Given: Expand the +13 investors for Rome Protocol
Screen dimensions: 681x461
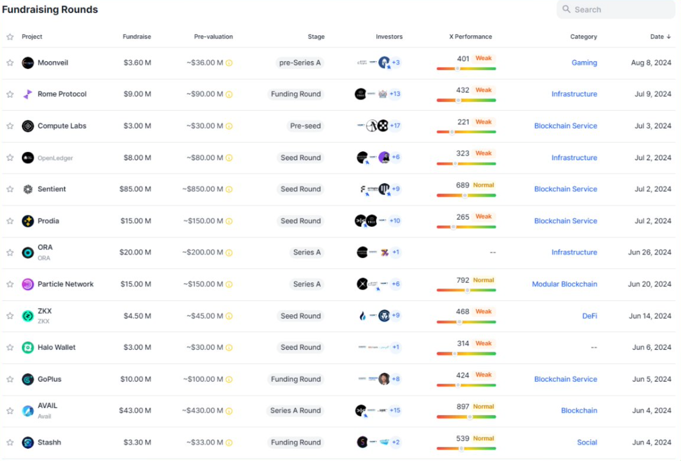Looking at the screenshot, I should click(x=395, y=94).
